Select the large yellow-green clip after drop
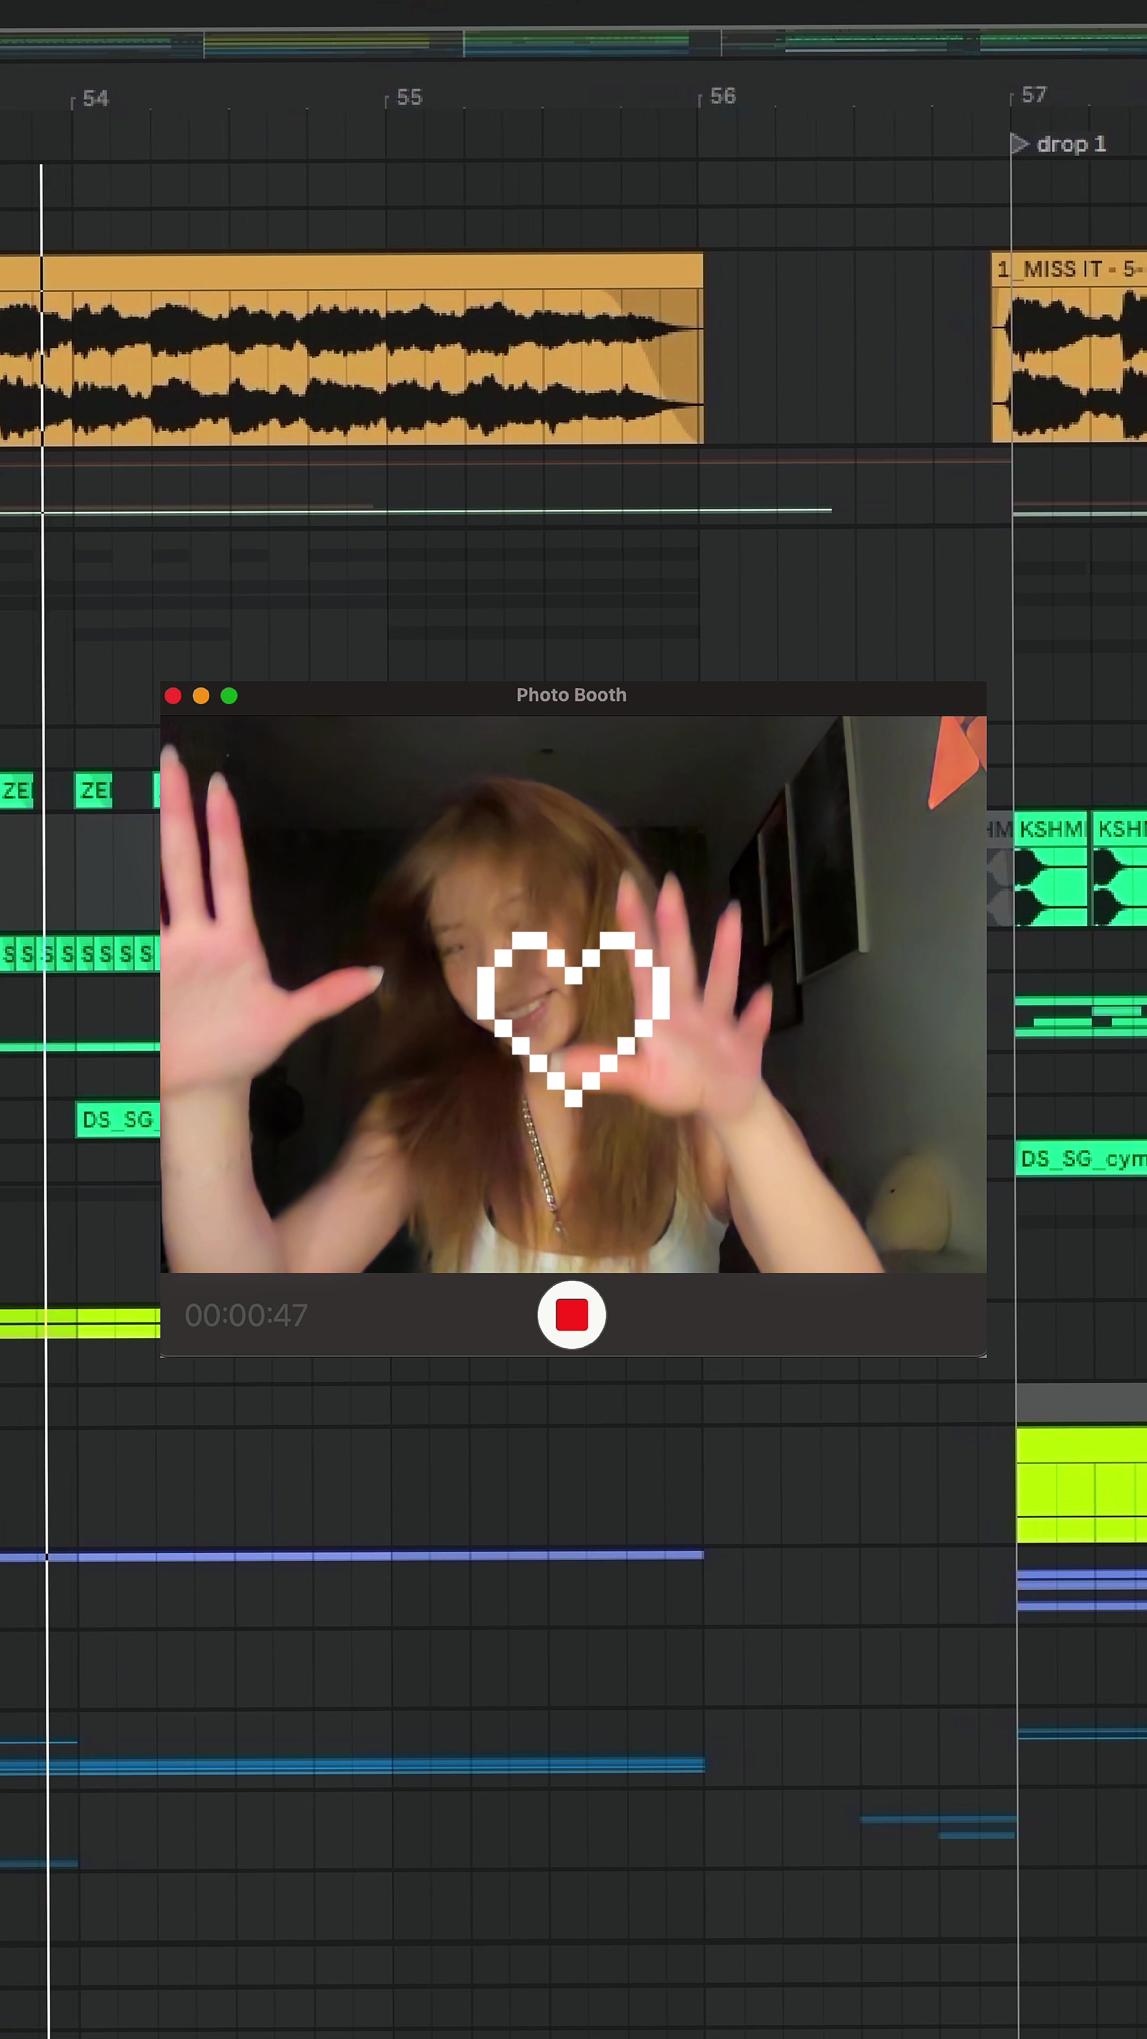 click(x=1081, y=1485)
